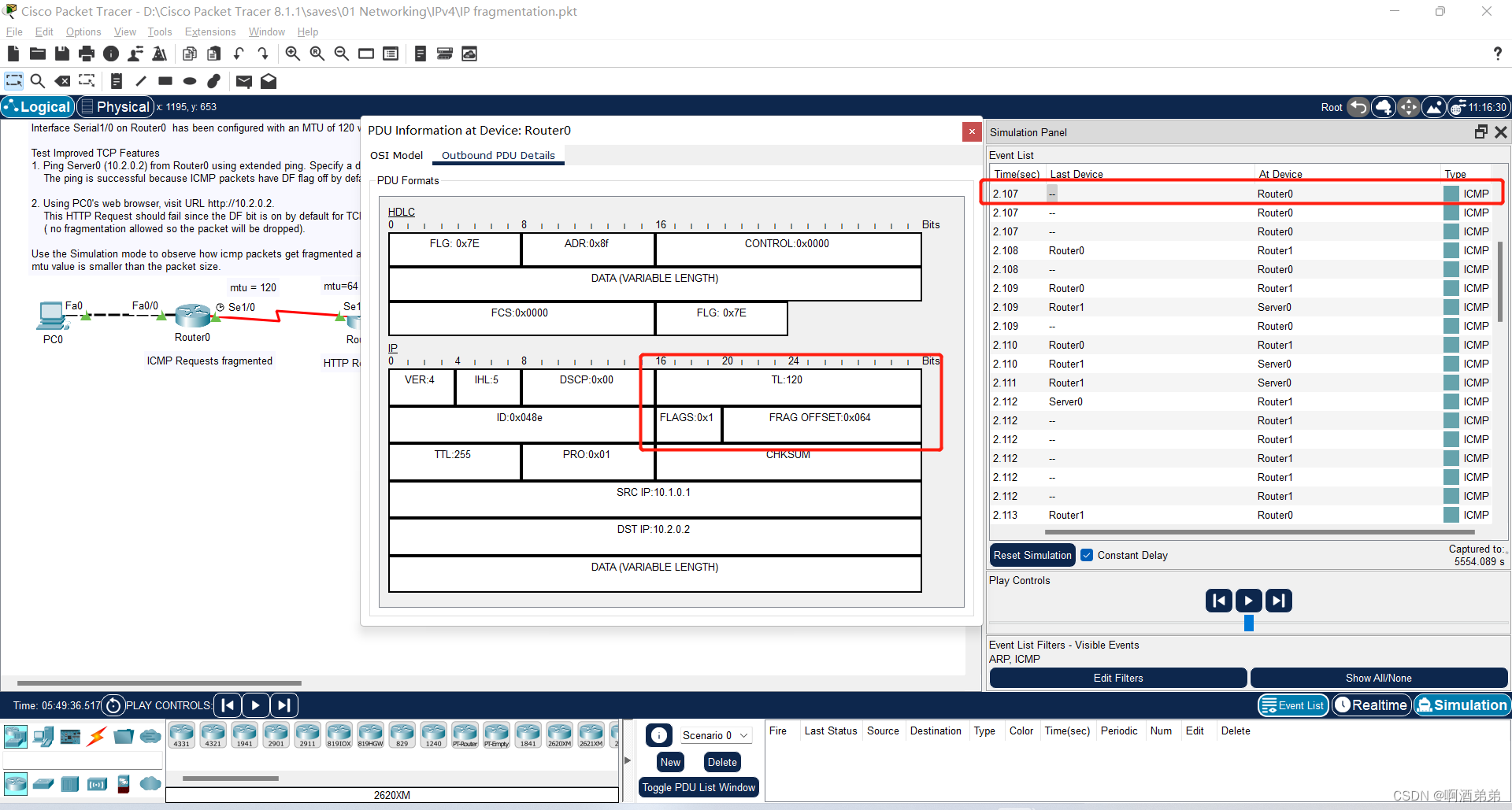
Task: Save the file with floppy icon
Action: coord(61,54)
